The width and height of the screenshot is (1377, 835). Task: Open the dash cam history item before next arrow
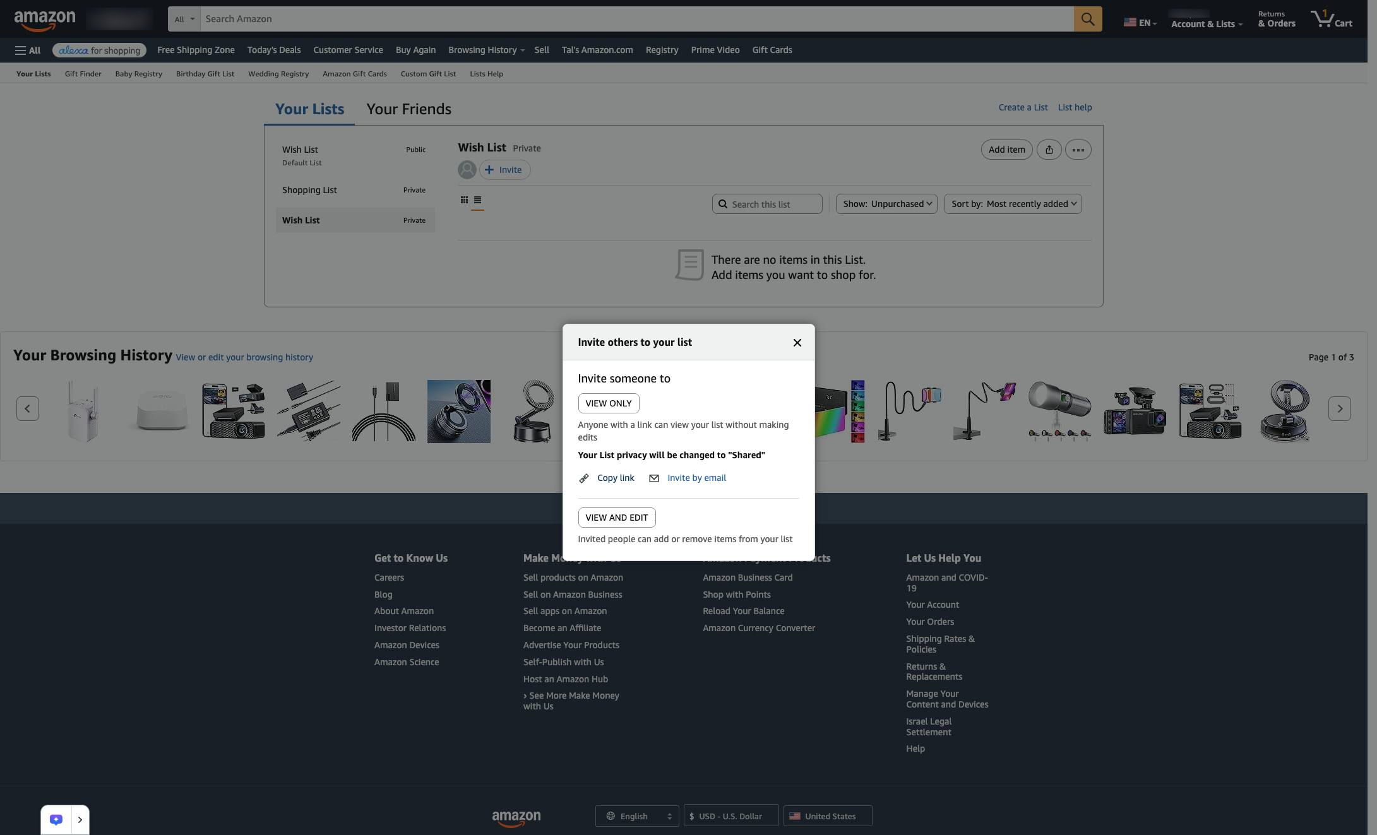click(x=1210, y=412)
